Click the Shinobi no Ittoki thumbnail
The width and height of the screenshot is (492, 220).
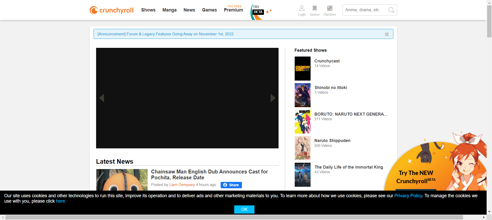click(x=302, y=95)
